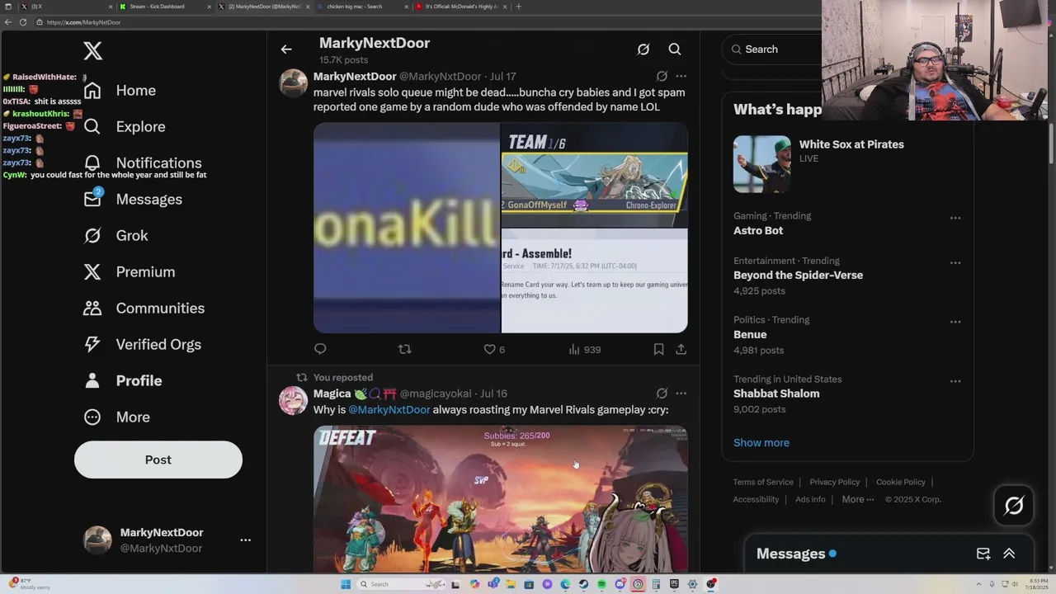
Task: Open the Astro Bot trending topic
Action: (x=847, y=224)
